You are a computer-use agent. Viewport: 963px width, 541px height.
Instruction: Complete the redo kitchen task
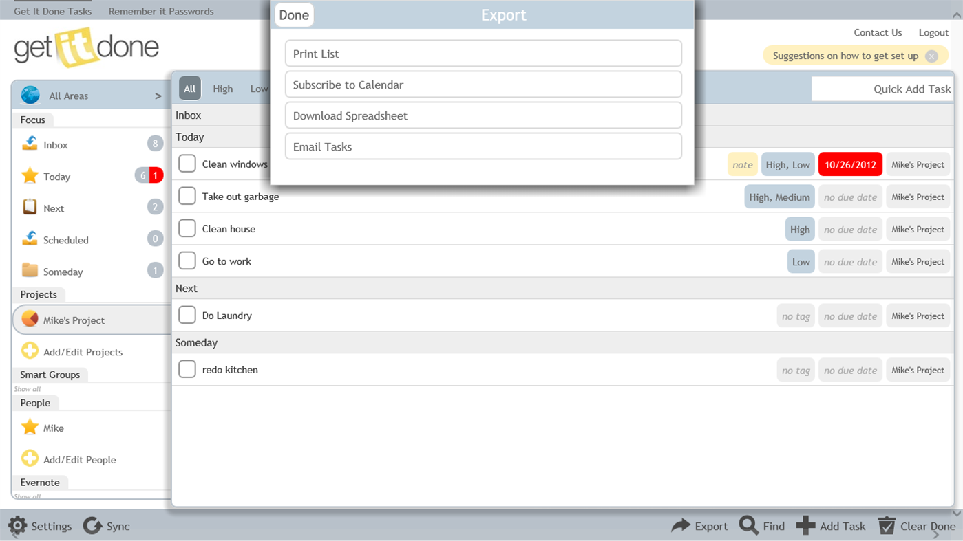187,368
